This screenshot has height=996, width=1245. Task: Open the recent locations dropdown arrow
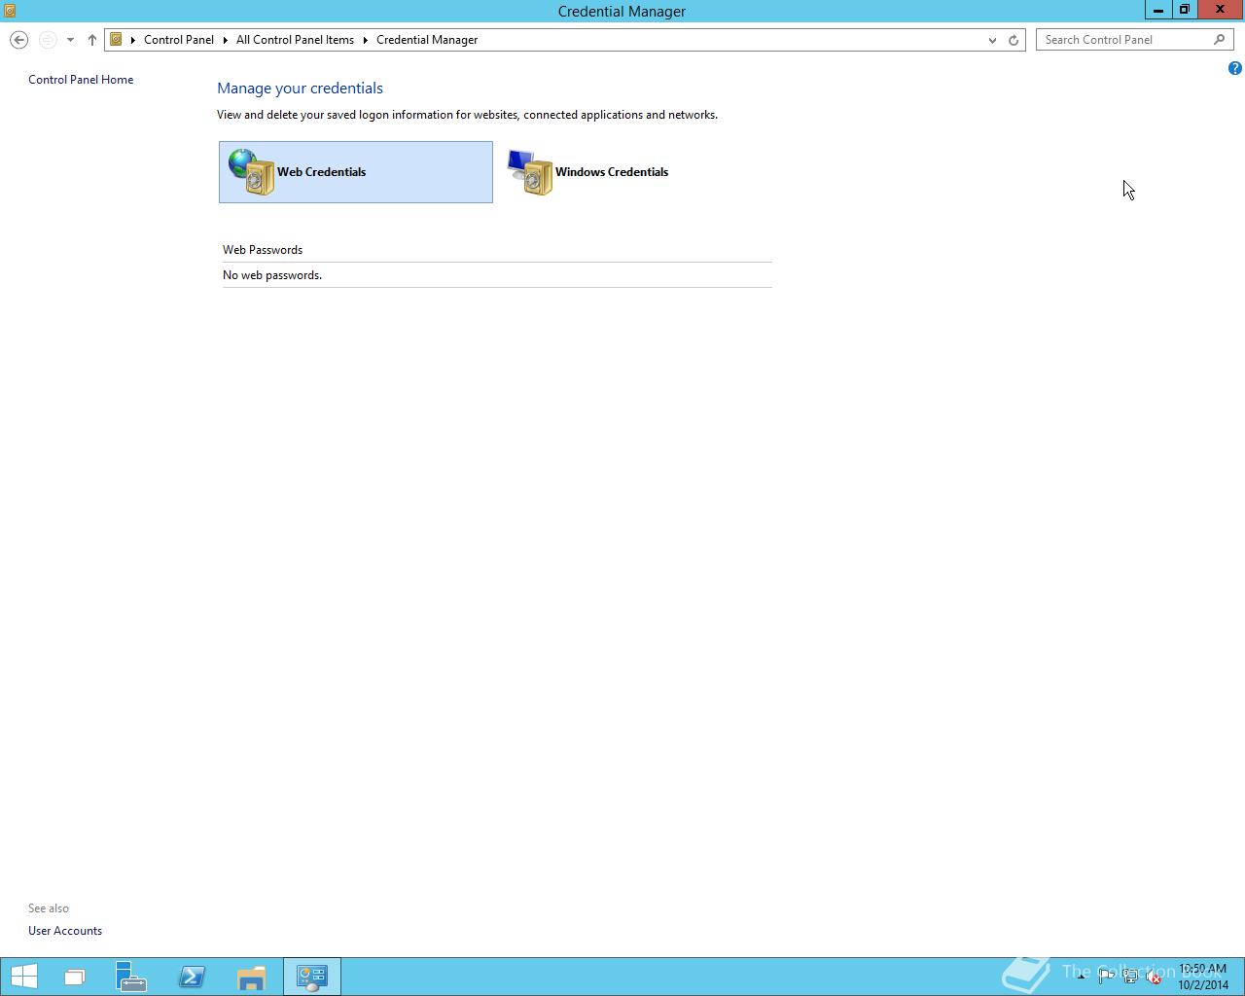70,40
